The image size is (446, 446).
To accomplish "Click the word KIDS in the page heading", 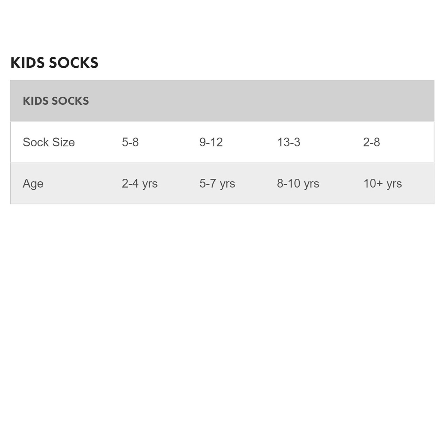I will tap(28, 63).
